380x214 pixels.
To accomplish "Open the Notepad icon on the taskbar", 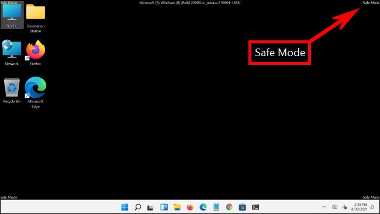I will point(216,207).
